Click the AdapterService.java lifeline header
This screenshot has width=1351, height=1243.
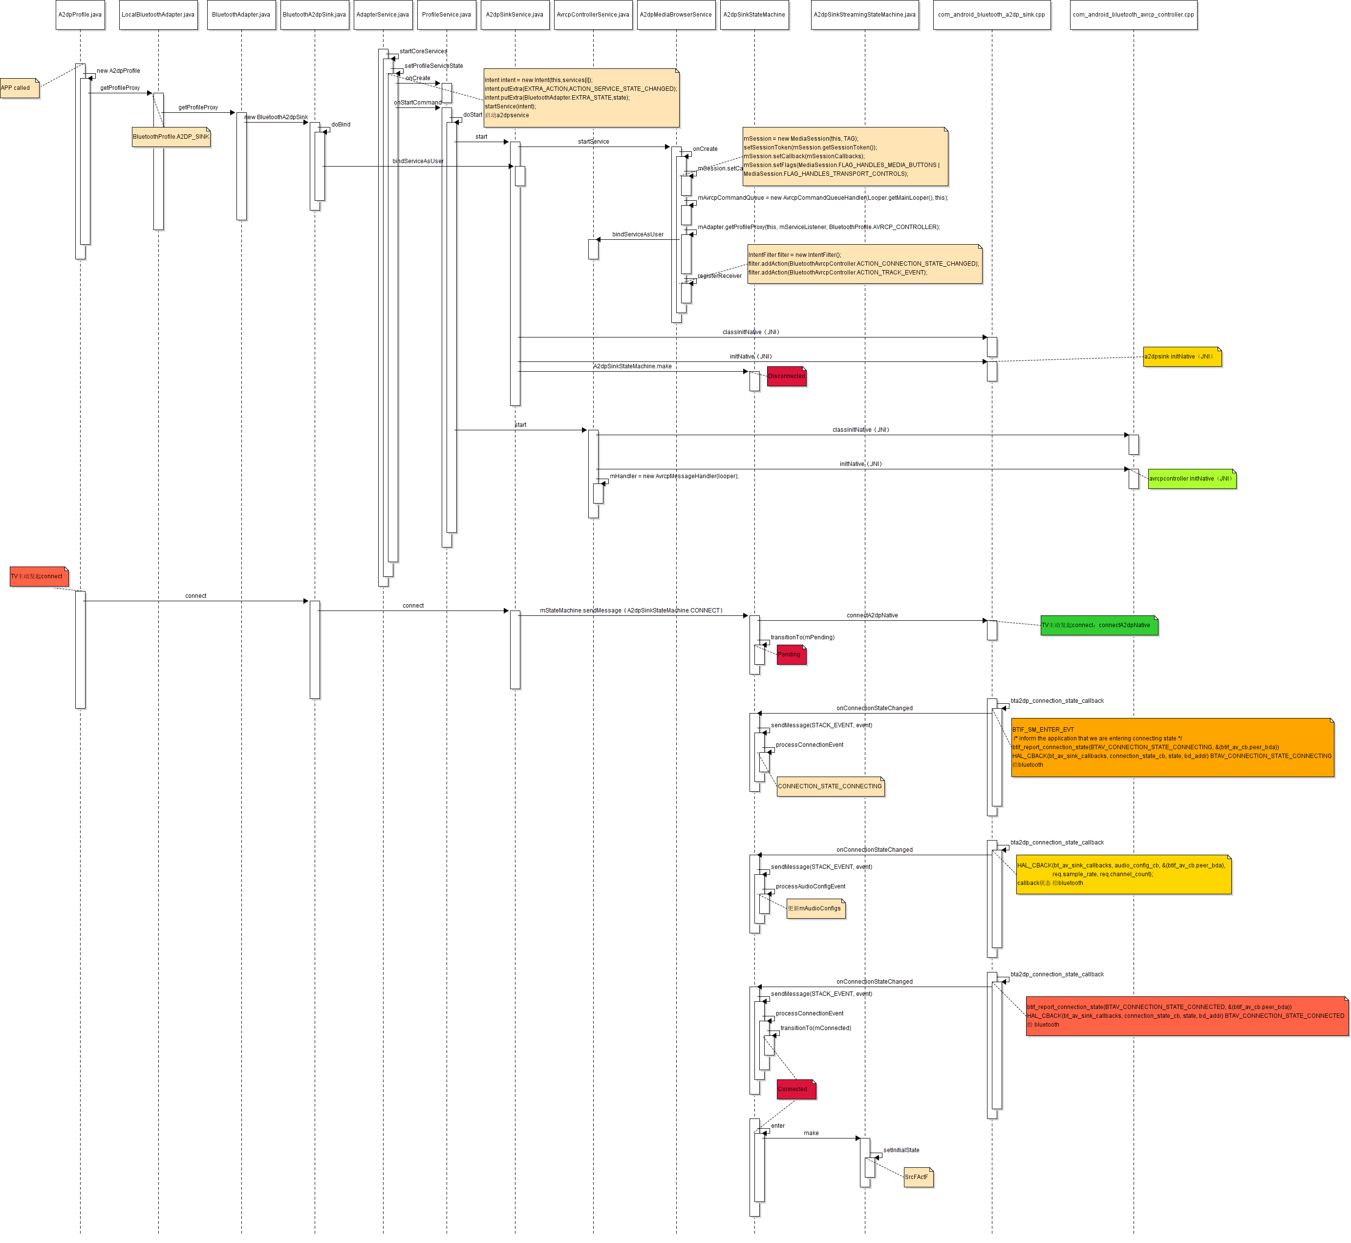coord(383,14)
